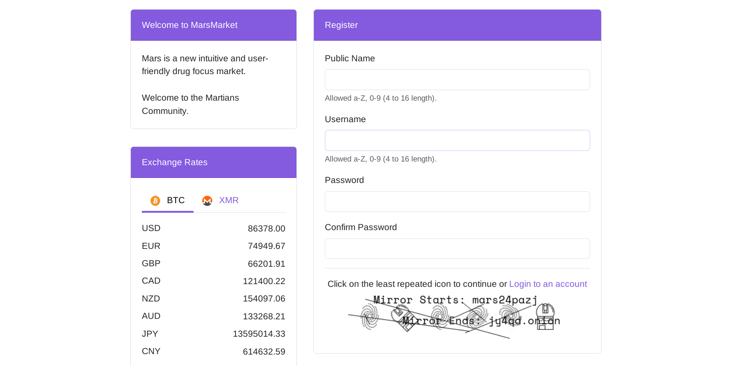Viewport: 732px width, 366px height.
Task: Click the Monero icon beside XMR
Action: (208, 201)
